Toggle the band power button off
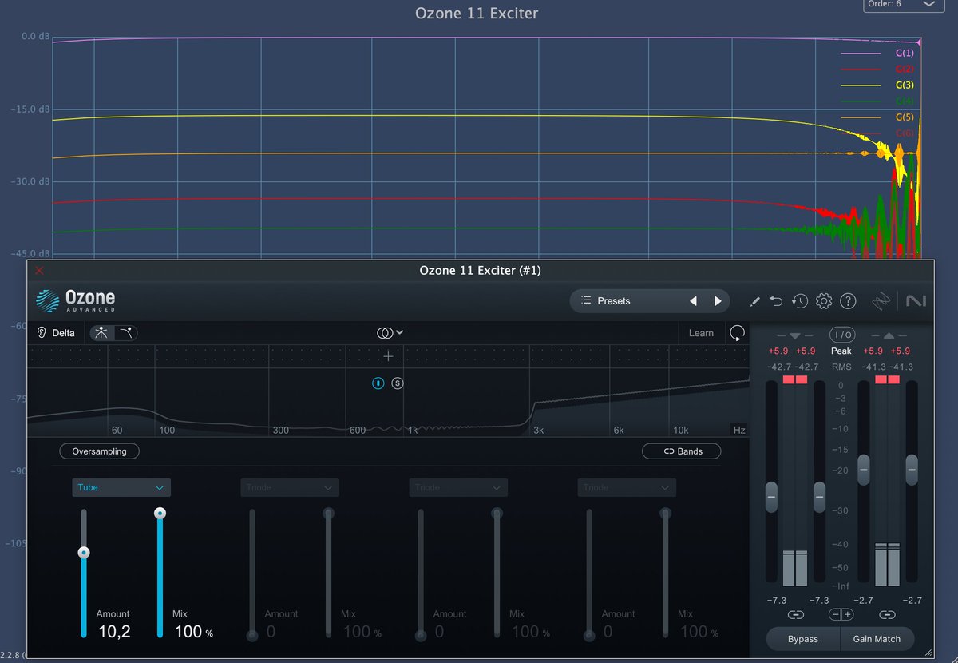Image resolution: width=958 pixels, height=663 pixels. point(377,383)
